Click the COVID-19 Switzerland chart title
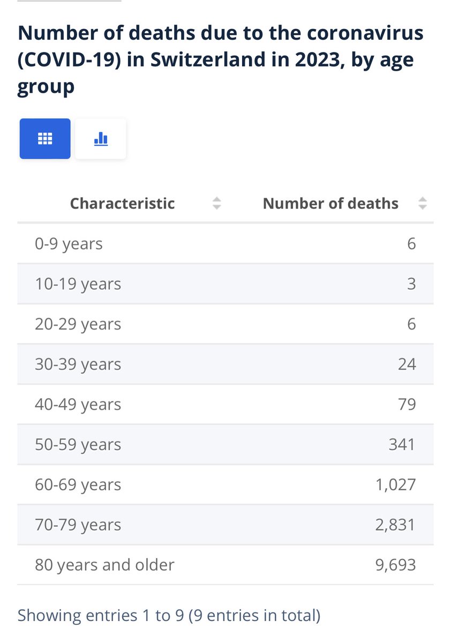The image size is (451, 643). 220,59
